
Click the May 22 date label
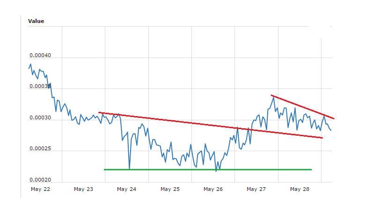[x=40, y=190]
